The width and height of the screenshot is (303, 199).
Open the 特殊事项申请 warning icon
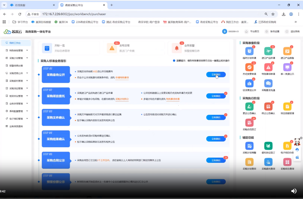coord(268,67)
